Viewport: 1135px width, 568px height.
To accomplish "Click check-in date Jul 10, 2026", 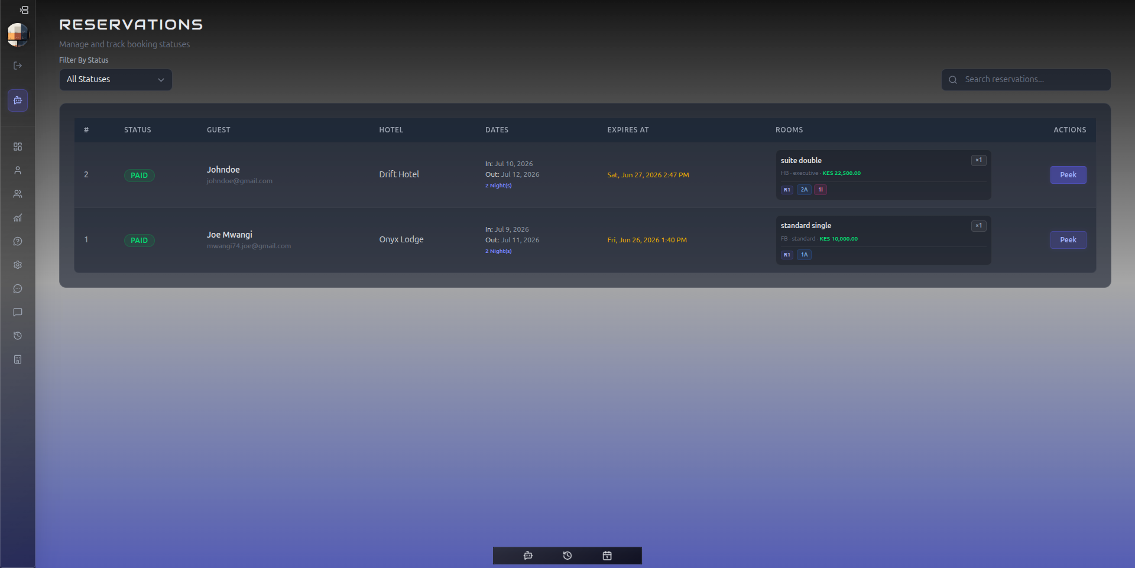I will point(514,164).
